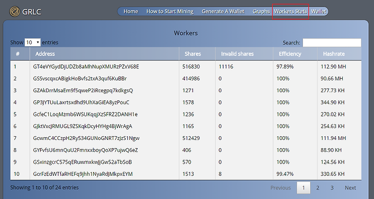The width and height of the screenshot is (374, 199).
Task: Open the Wallet menu item
Action: pos(318,11)
